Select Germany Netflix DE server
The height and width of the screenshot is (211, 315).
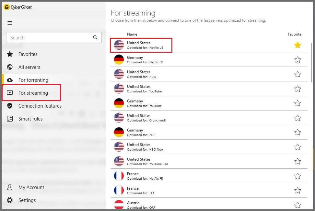click(x=209, y=60)
